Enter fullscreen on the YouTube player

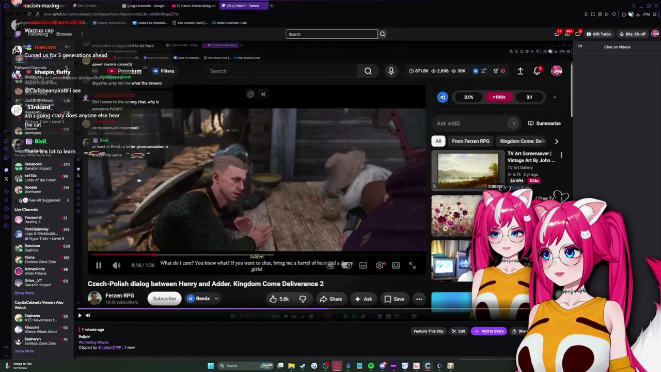tap(413, 266)
